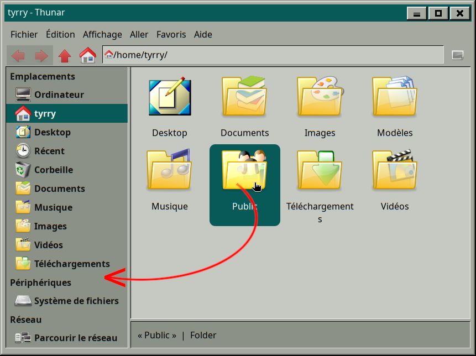Click the /home/tyrry/ location field
476x356 pixels.
[x=273, y=55]
